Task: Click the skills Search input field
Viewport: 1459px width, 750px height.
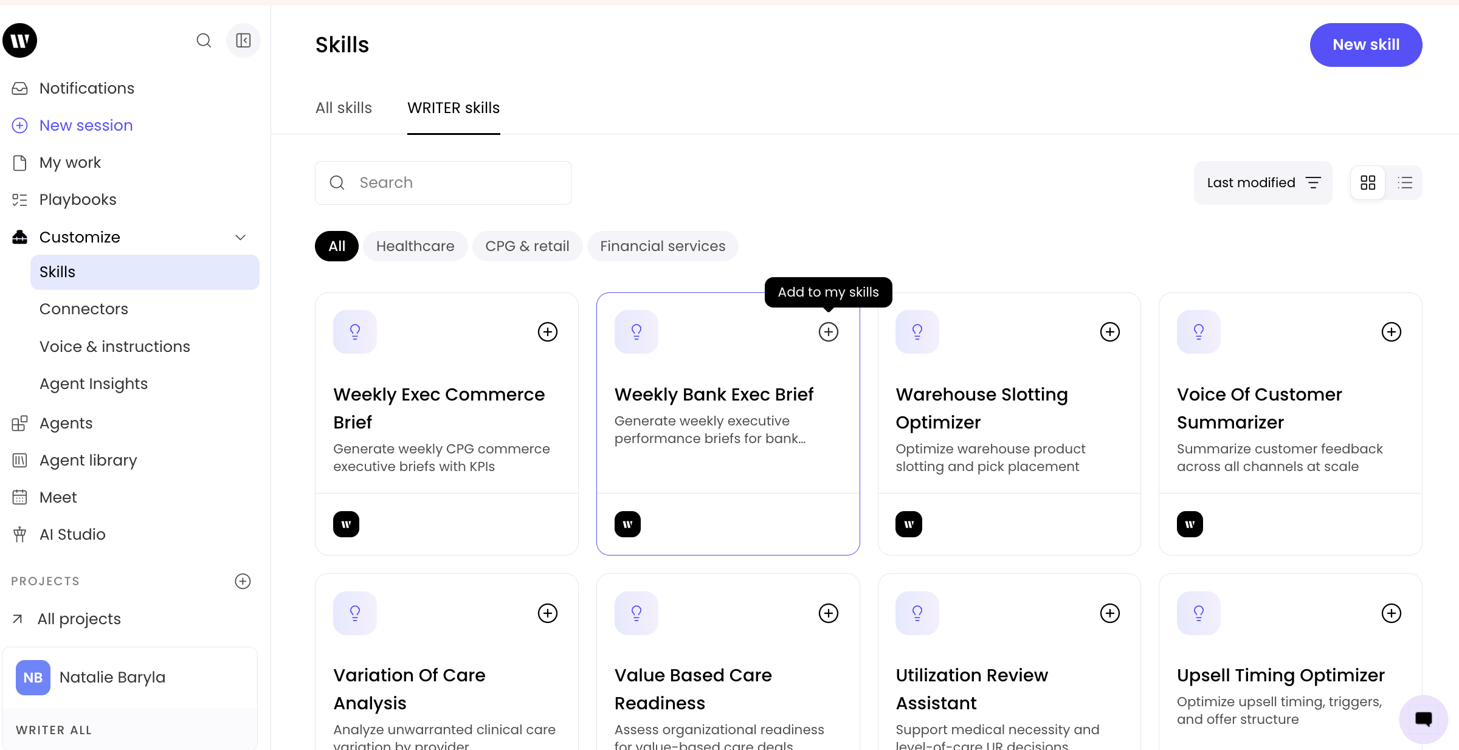Action: [443, 183]
